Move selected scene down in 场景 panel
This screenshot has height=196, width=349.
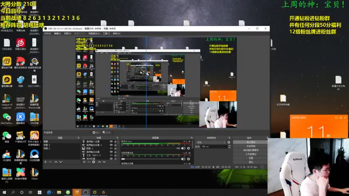pos(61,162)
